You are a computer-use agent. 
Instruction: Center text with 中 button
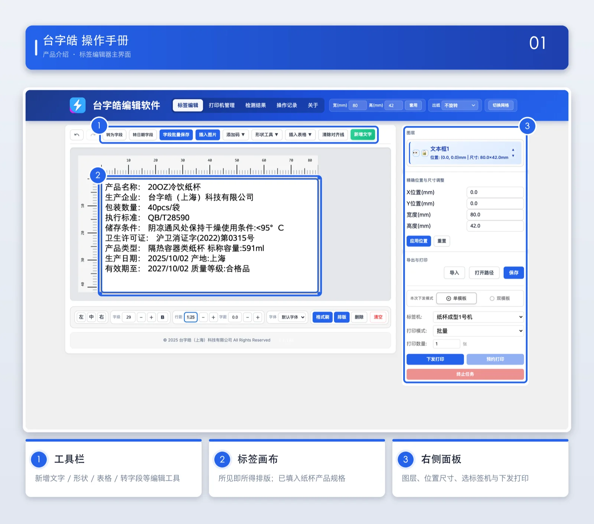click(x=91, y=317)
